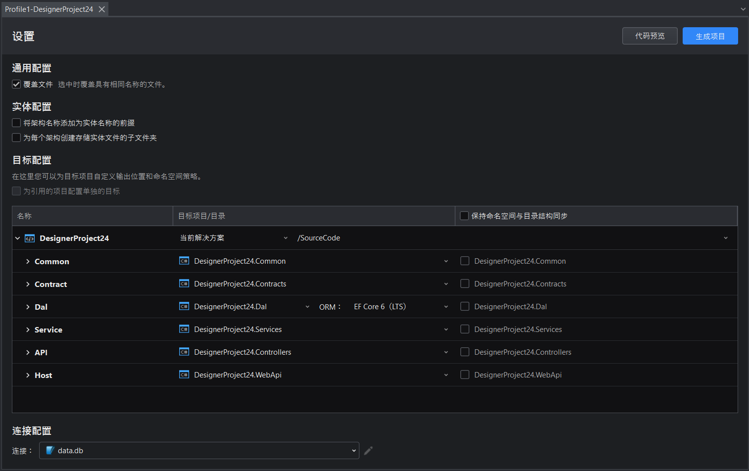Click the 生成项目 button
Screen dimensions: 749x471
tap(710, 36)
